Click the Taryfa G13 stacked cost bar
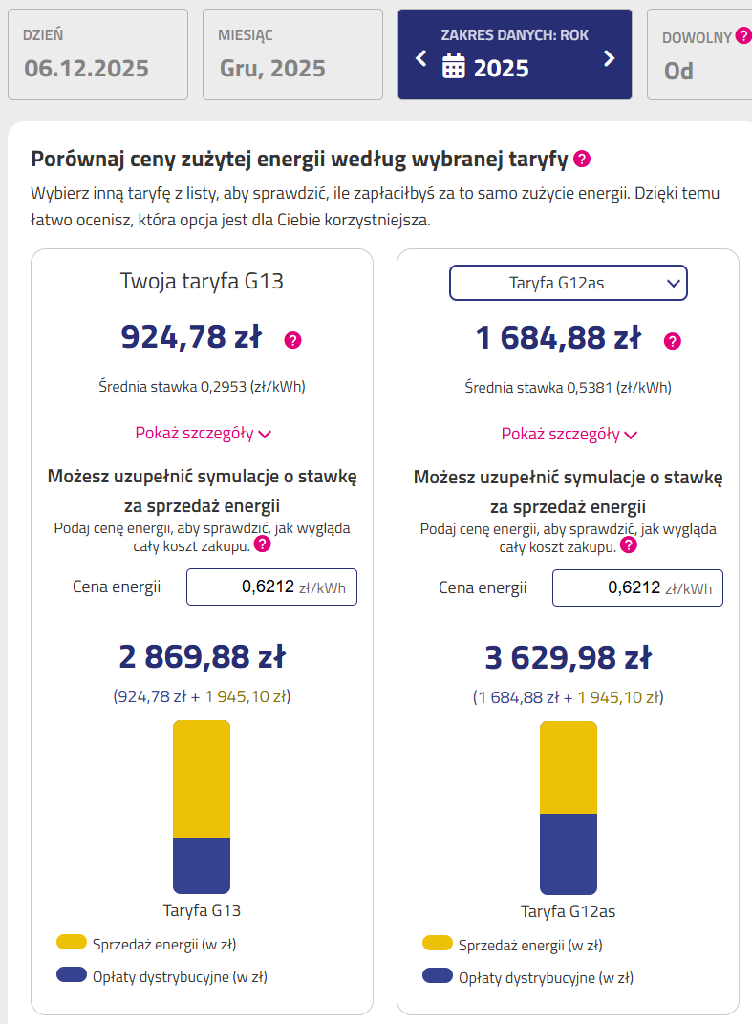Image resolution: width=752 pixels, height=1024 pixels. coord(202,806)
